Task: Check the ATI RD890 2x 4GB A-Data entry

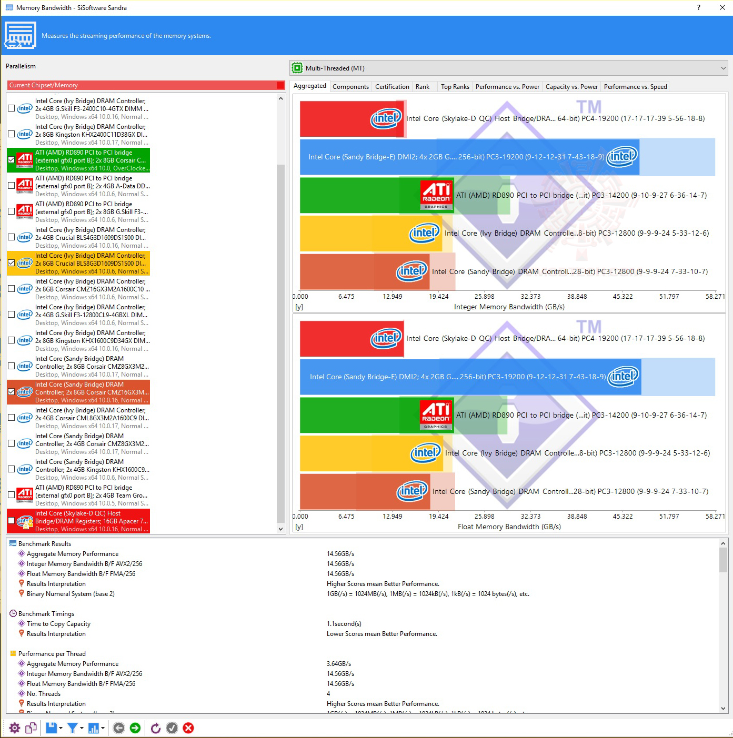Action: click(x=12, y=186)
